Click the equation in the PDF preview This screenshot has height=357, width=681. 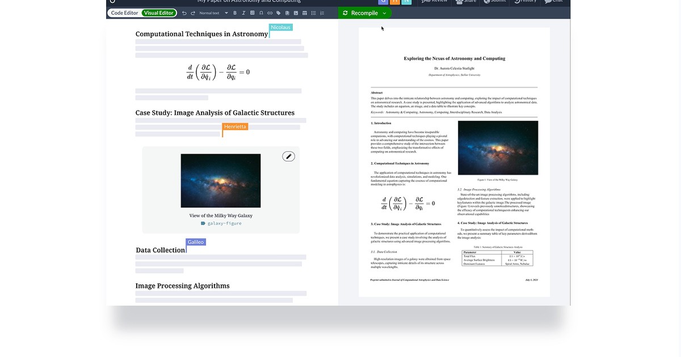[x=409, y=203]
